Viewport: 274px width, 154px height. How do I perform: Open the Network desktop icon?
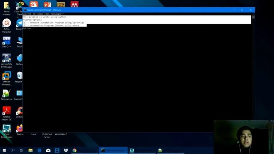[19, 60]
